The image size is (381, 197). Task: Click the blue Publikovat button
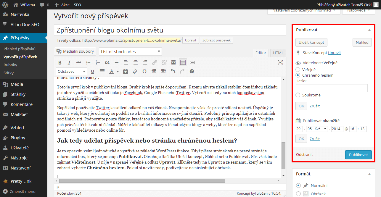359,155
